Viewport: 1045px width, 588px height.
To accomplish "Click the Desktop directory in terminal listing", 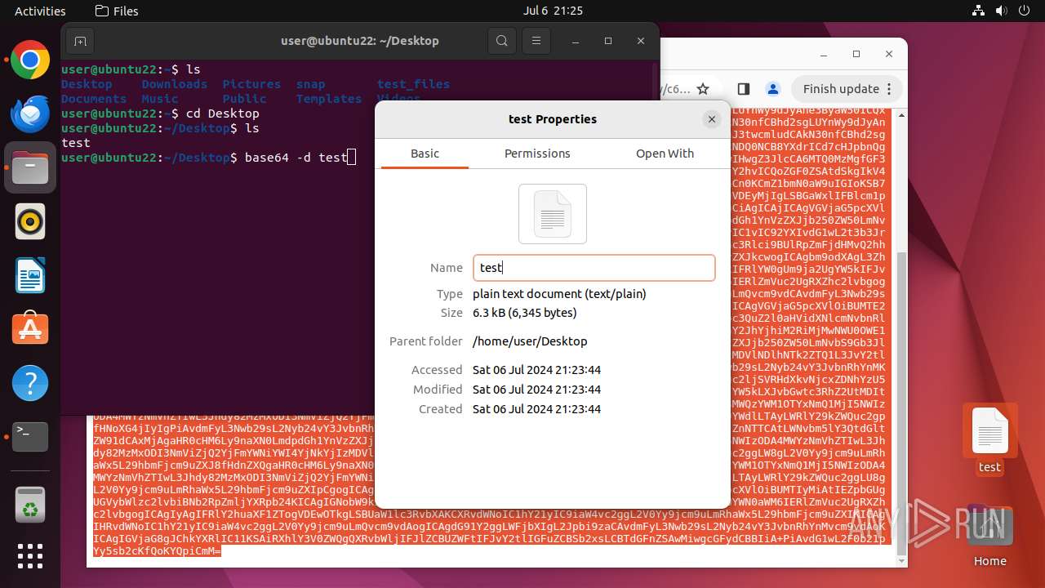I will tap(87, 84).
